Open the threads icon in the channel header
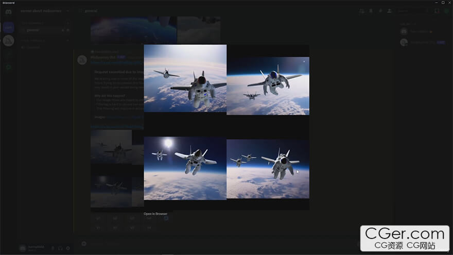 pos(362,11)
